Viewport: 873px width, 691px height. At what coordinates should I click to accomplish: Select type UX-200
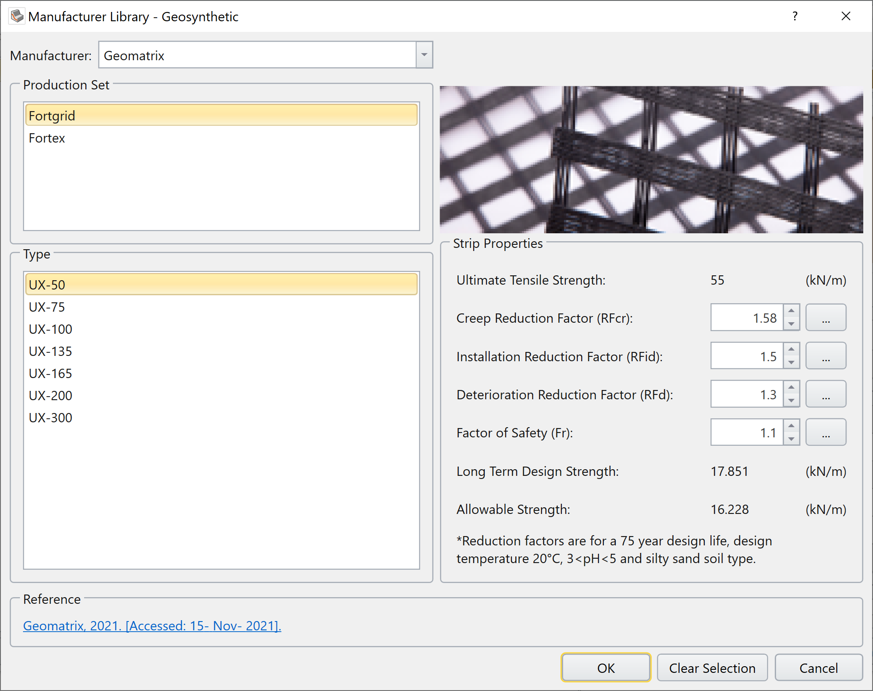[x=221, y=395]
